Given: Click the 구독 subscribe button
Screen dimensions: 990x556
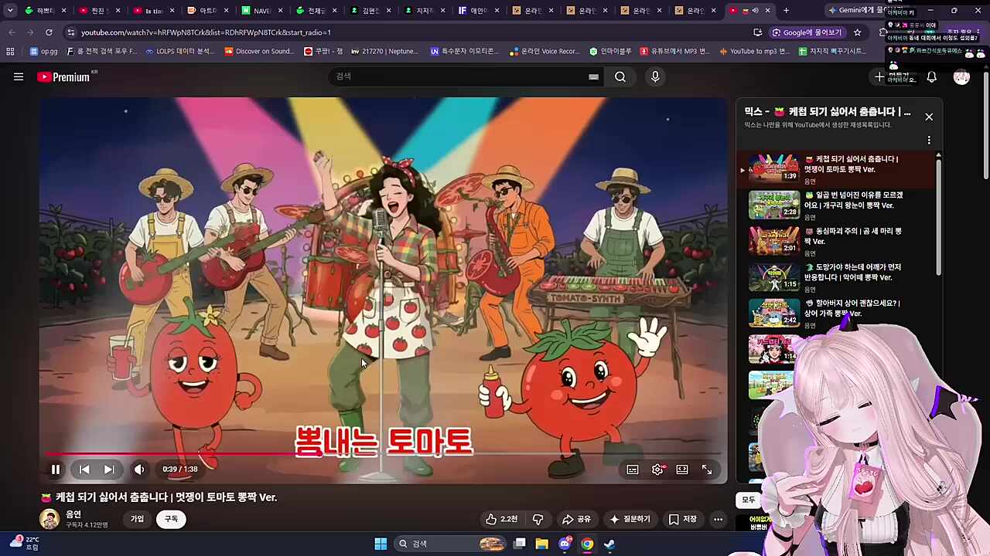Looking at the screenshot, I should tap(171, 519).
